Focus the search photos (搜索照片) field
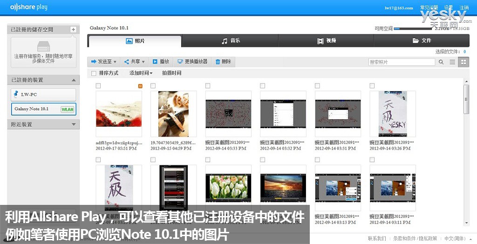Viewport: 477px width, 244px height. pyautogui.click(x=402, y=62)
